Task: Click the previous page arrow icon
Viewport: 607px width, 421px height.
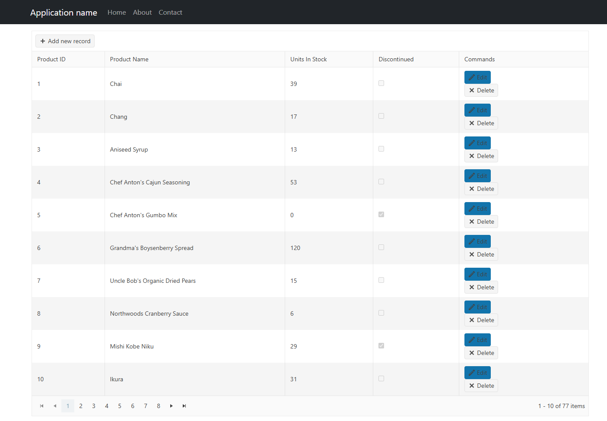Action: point(54,406)
